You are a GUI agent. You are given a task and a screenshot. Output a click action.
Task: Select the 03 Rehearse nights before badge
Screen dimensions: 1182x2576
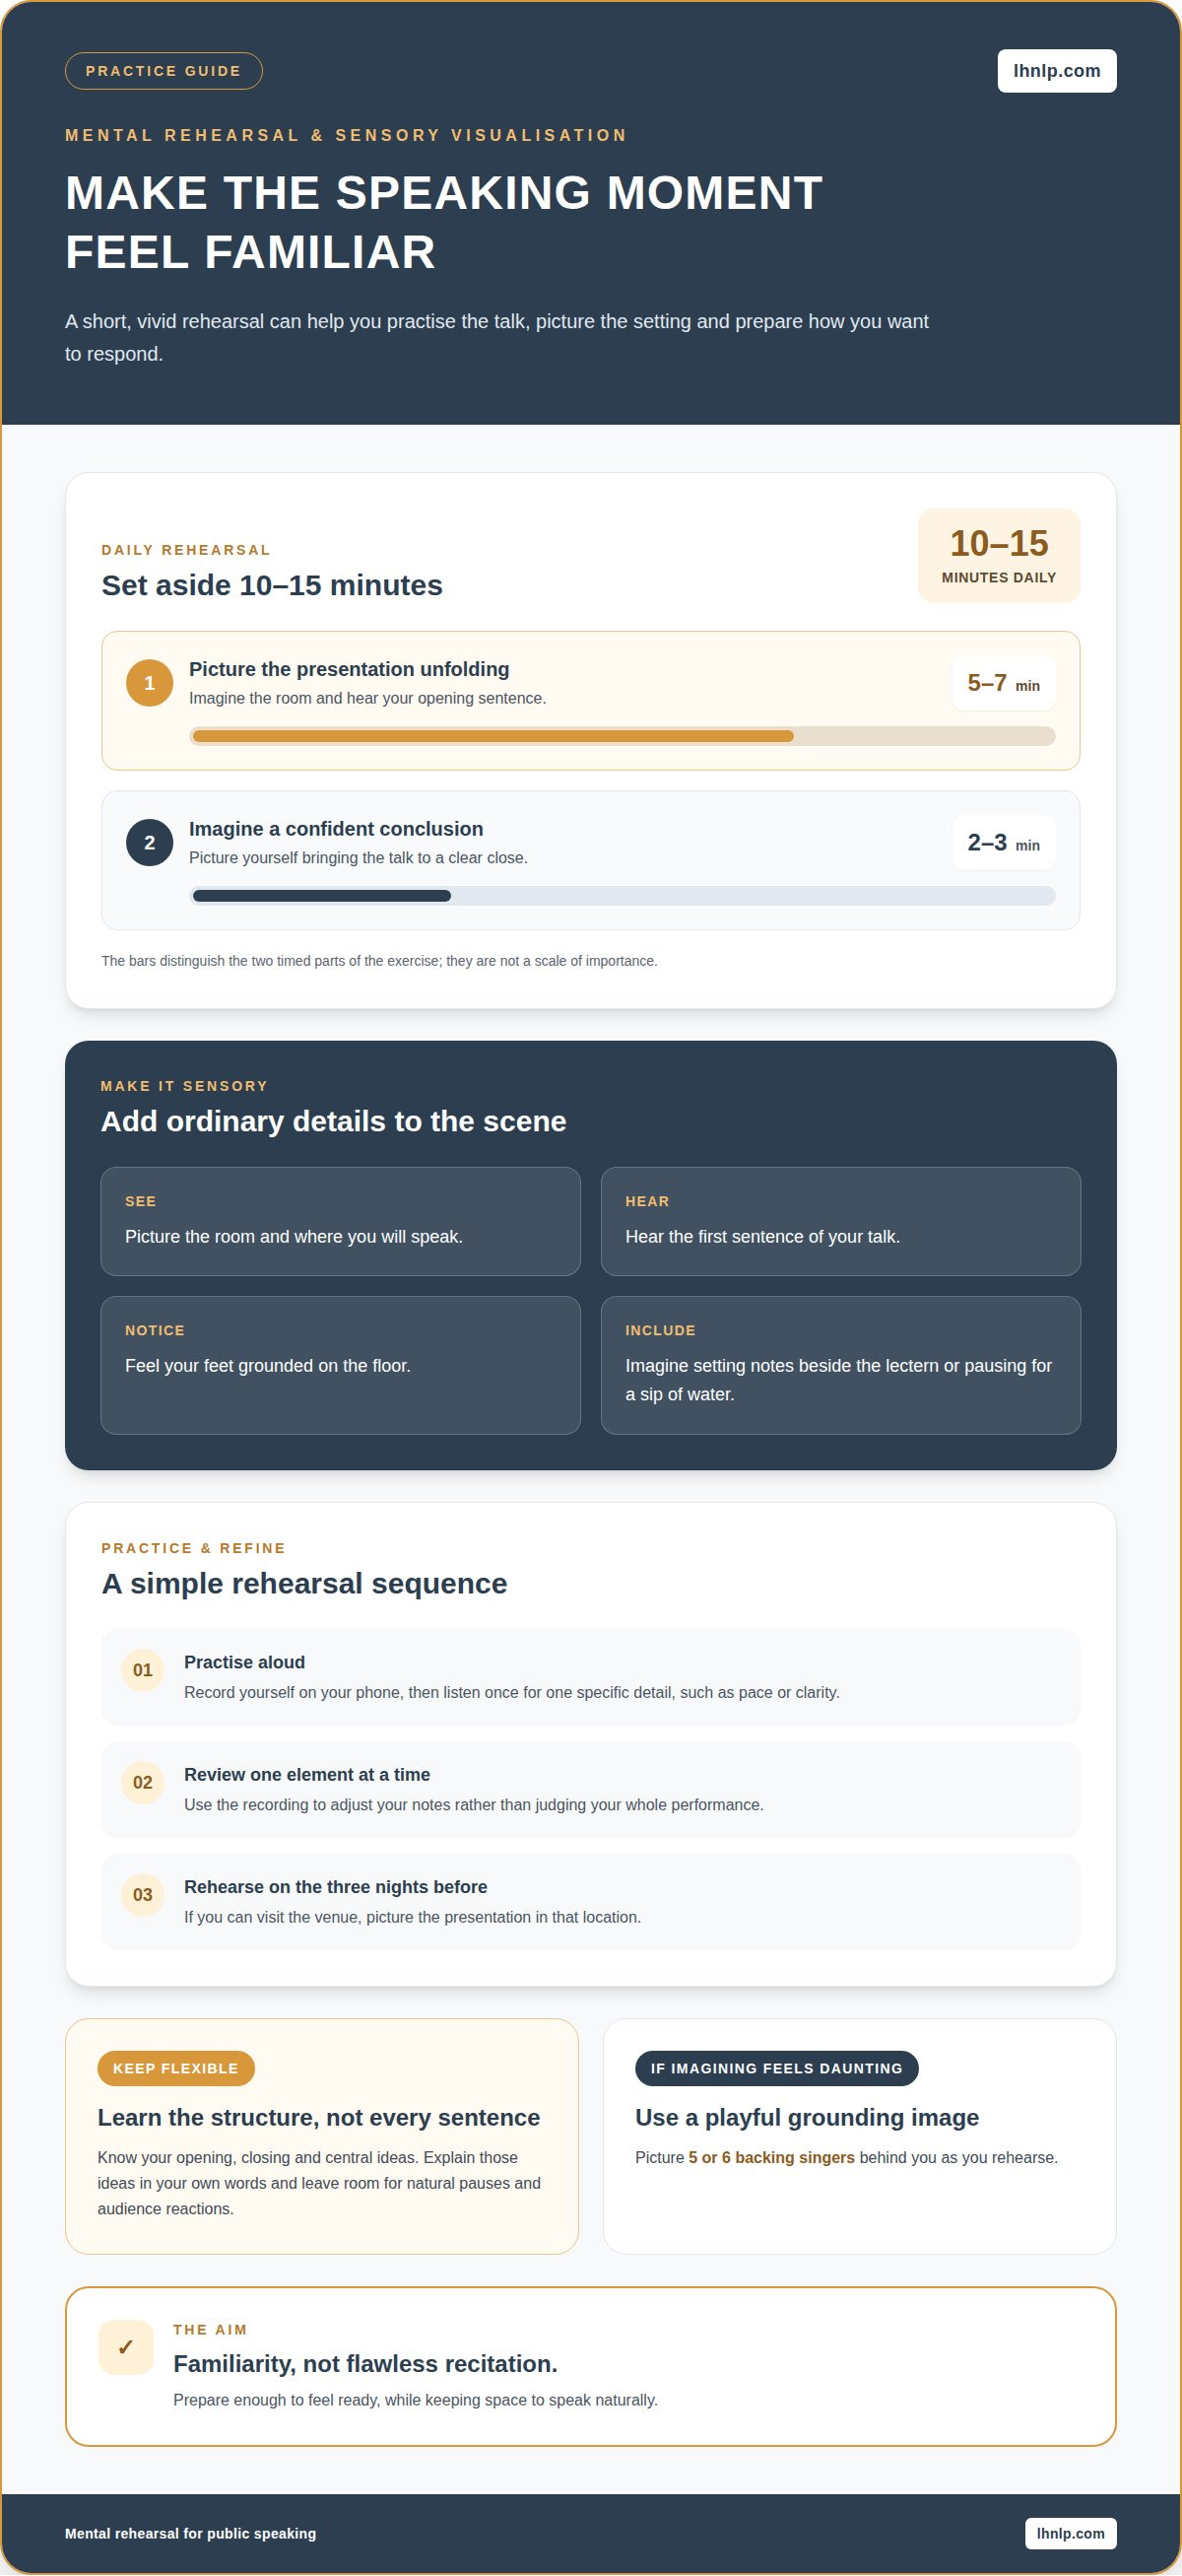click(x=143, y=1895)
